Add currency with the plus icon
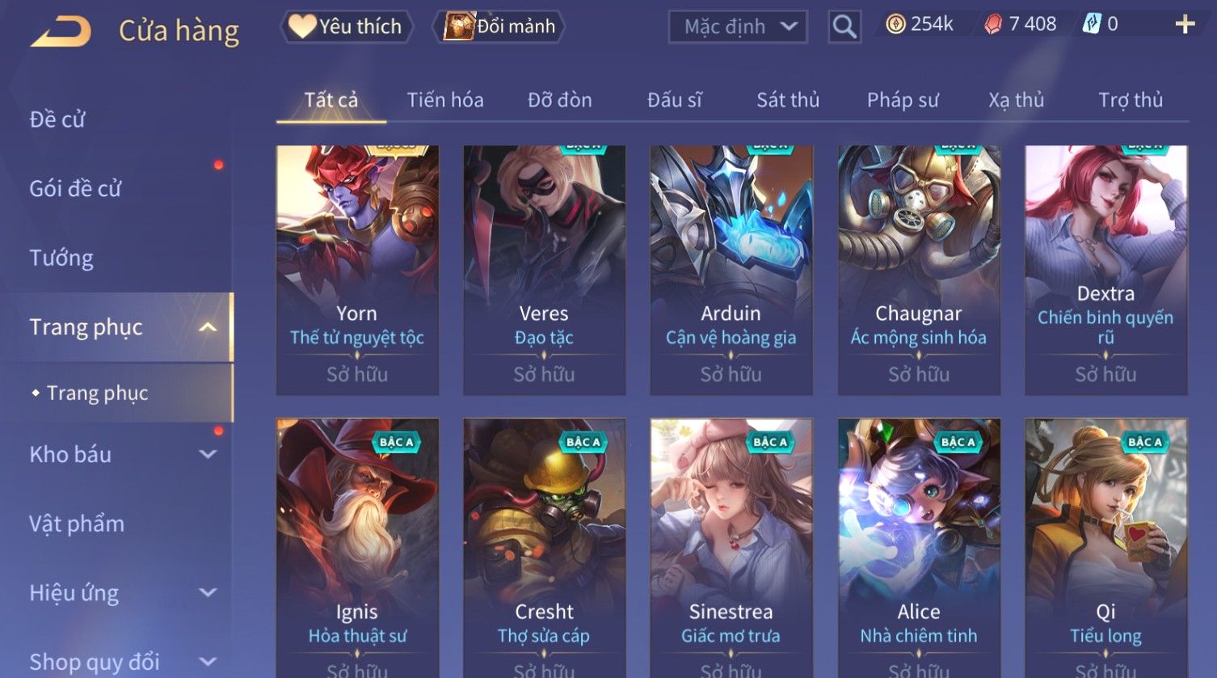Screen dimensions: 1217x678 (1185, 24)
